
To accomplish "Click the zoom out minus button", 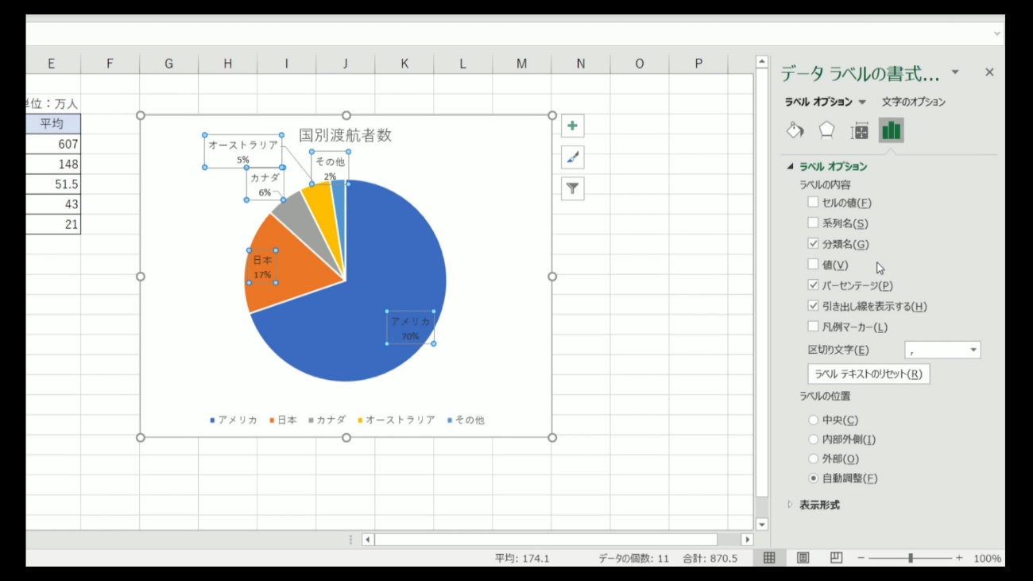I will 861,558.
